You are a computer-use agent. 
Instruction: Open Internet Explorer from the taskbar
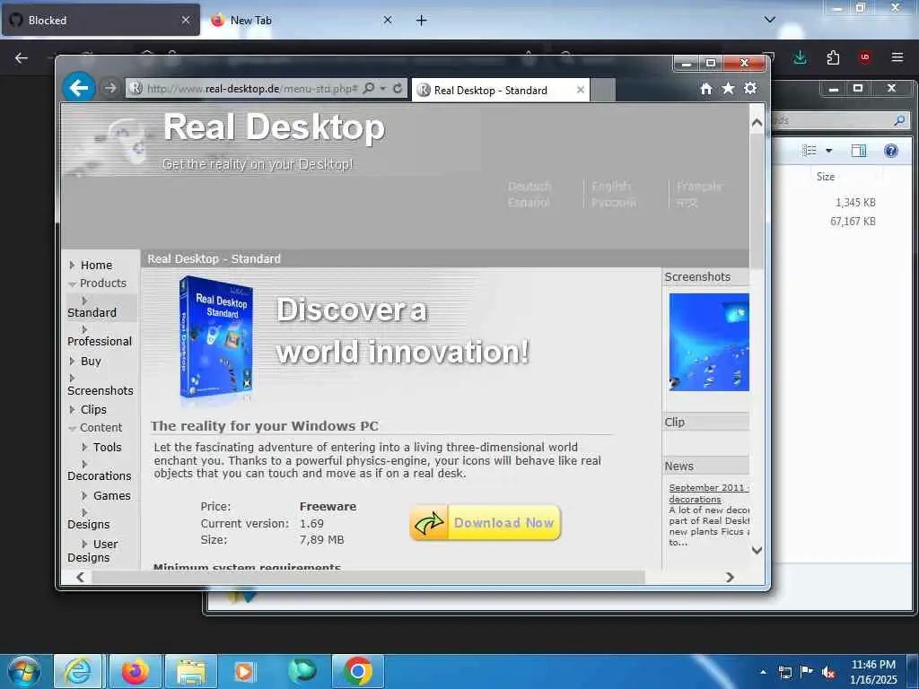coord(78,671)
